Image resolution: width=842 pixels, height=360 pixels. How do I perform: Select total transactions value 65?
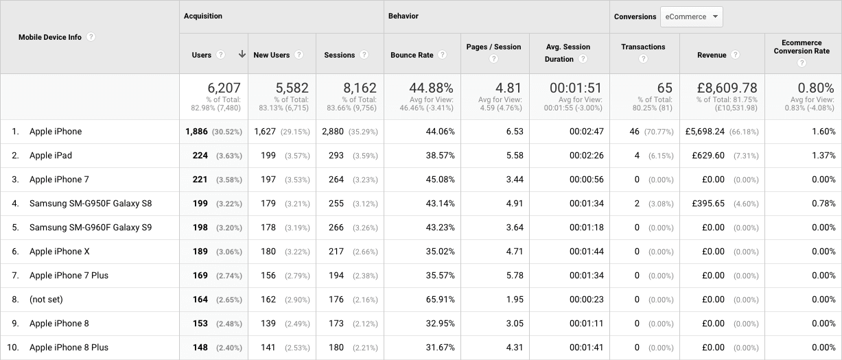[665, 88]
